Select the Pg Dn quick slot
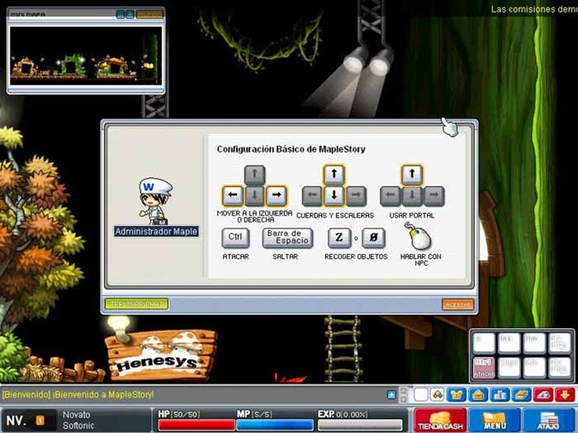The width and height of the screenshot is (578, 433). 559,367
